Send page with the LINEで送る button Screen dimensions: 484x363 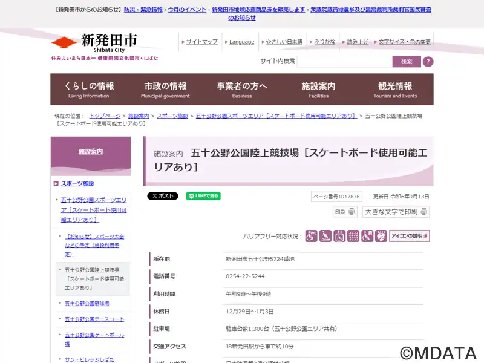pyautogui.click(x=203, y=196)
